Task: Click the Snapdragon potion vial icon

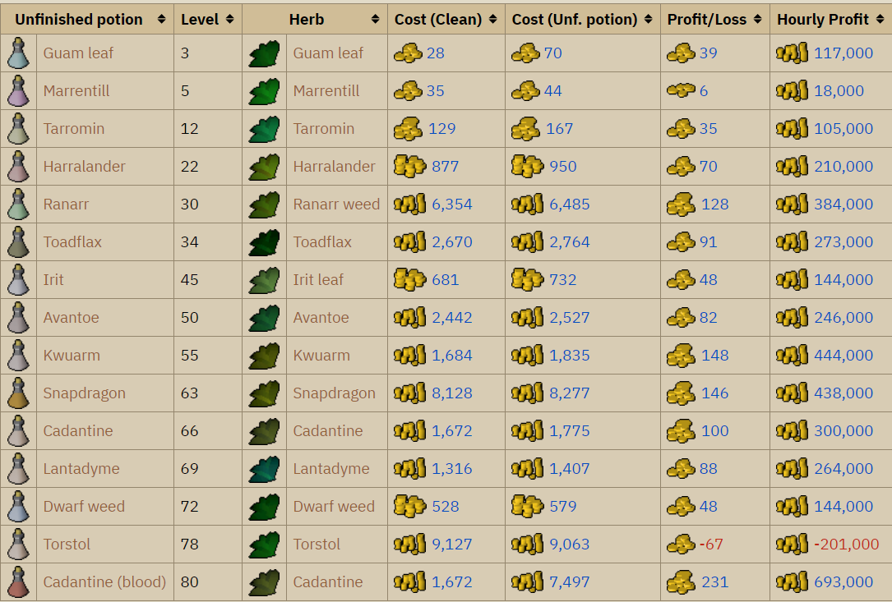Action: 18,393
